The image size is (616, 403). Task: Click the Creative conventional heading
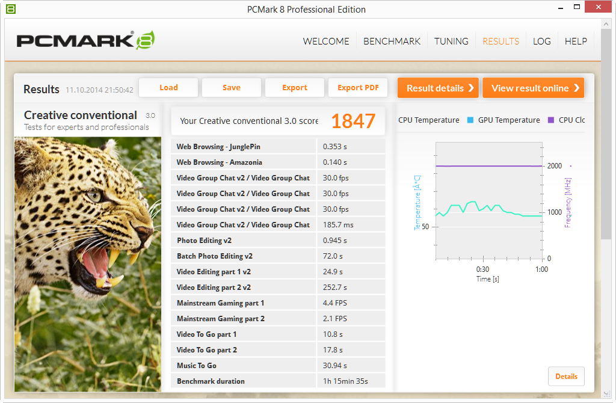point(81,115)
